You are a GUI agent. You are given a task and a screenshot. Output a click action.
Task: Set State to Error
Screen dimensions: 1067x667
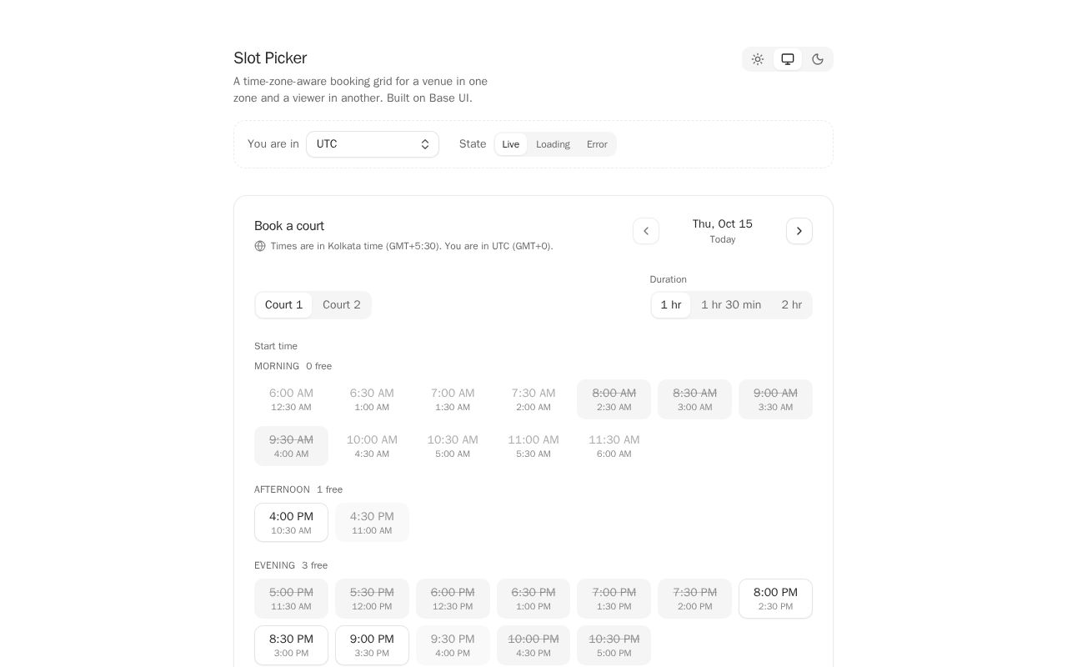click(597, 144)
